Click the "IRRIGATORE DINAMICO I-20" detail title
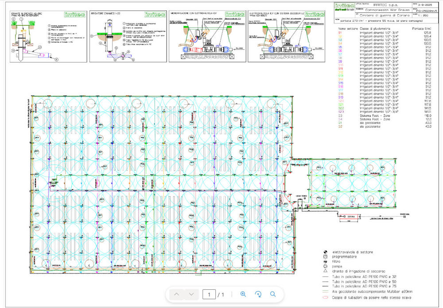This screenshot has width=443, height=308. [106, 13]
